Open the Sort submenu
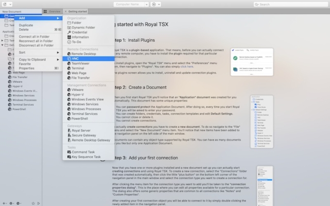Image resolution: width=330 pixels, height=206 pixels. (38, 53)
